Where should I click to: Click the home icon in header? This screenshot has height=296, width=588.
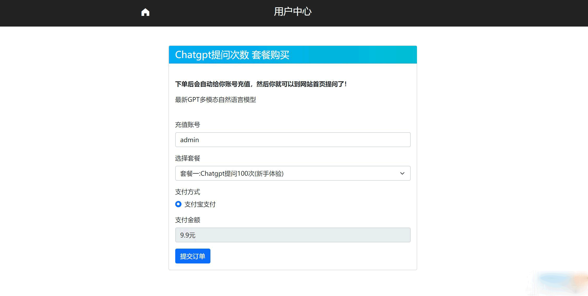(x=145, y=12)
